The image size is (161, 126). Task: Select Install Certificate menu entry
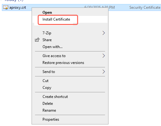pos(56,19)
